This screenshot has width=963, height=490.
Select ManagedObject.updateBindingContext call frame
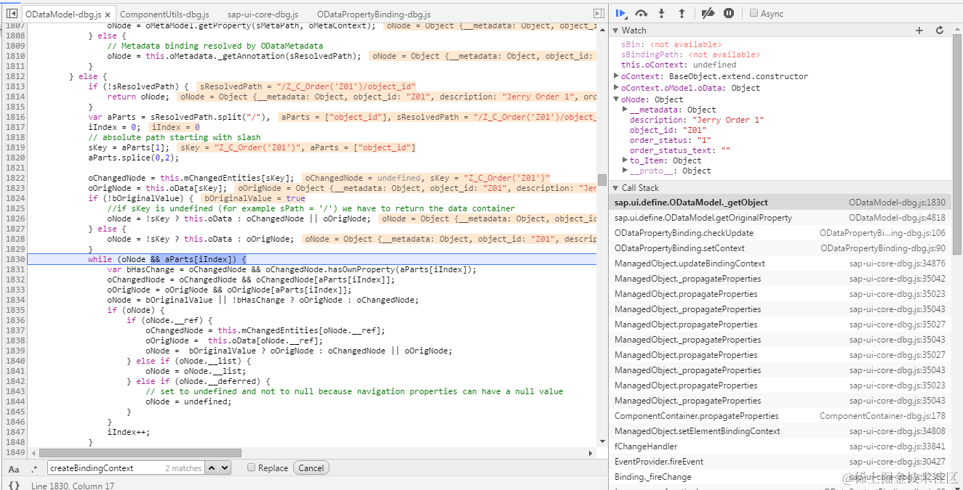780,264
